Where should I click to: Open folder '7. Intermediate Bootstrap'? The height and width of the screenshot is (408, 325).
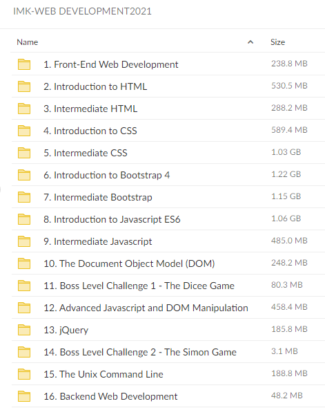click(98, 197)
